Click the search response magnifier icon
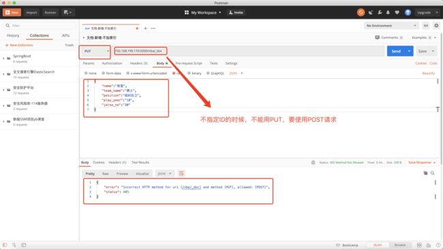Screen dimensions: 443x249 (433, 173)
